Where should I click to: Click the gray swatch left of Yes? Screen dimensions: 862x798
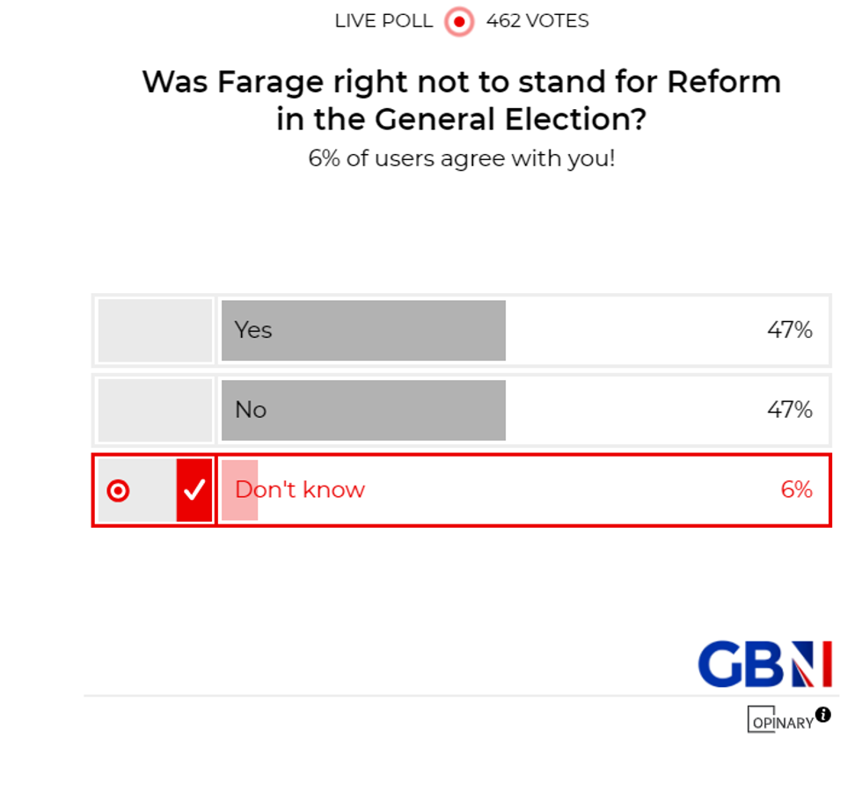155,330
